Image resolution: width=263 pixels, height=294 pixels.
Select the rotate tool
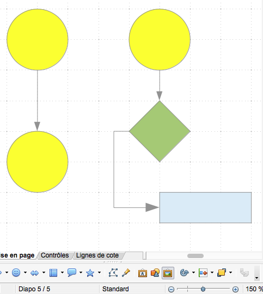[184, 273]
